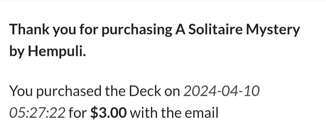The image size is (326, 127).
Task: Visit the Hempuli author name
Action: click(57, 51)
